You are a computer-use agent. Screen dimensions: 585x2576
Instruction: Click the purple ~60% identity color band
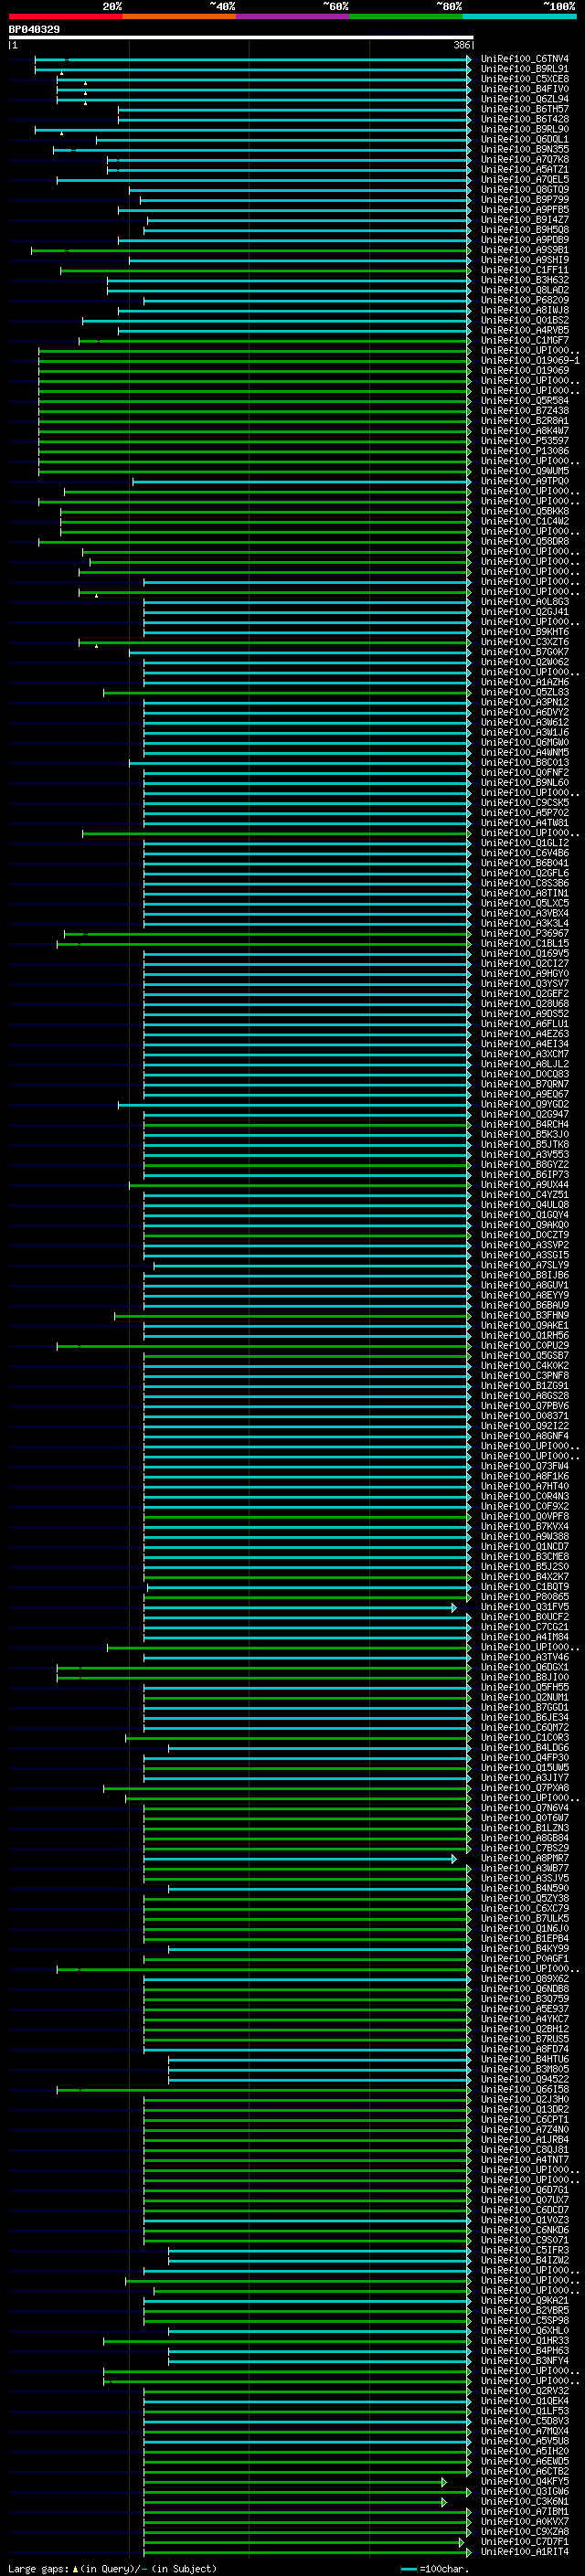click(x=293, y=16)
